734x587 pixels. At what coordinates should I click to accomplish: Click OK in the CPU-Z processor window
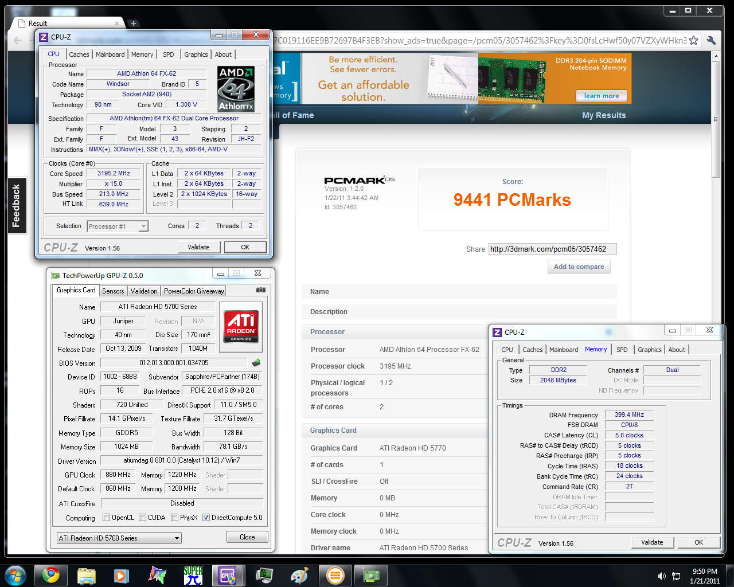click(x=245, y=247)
